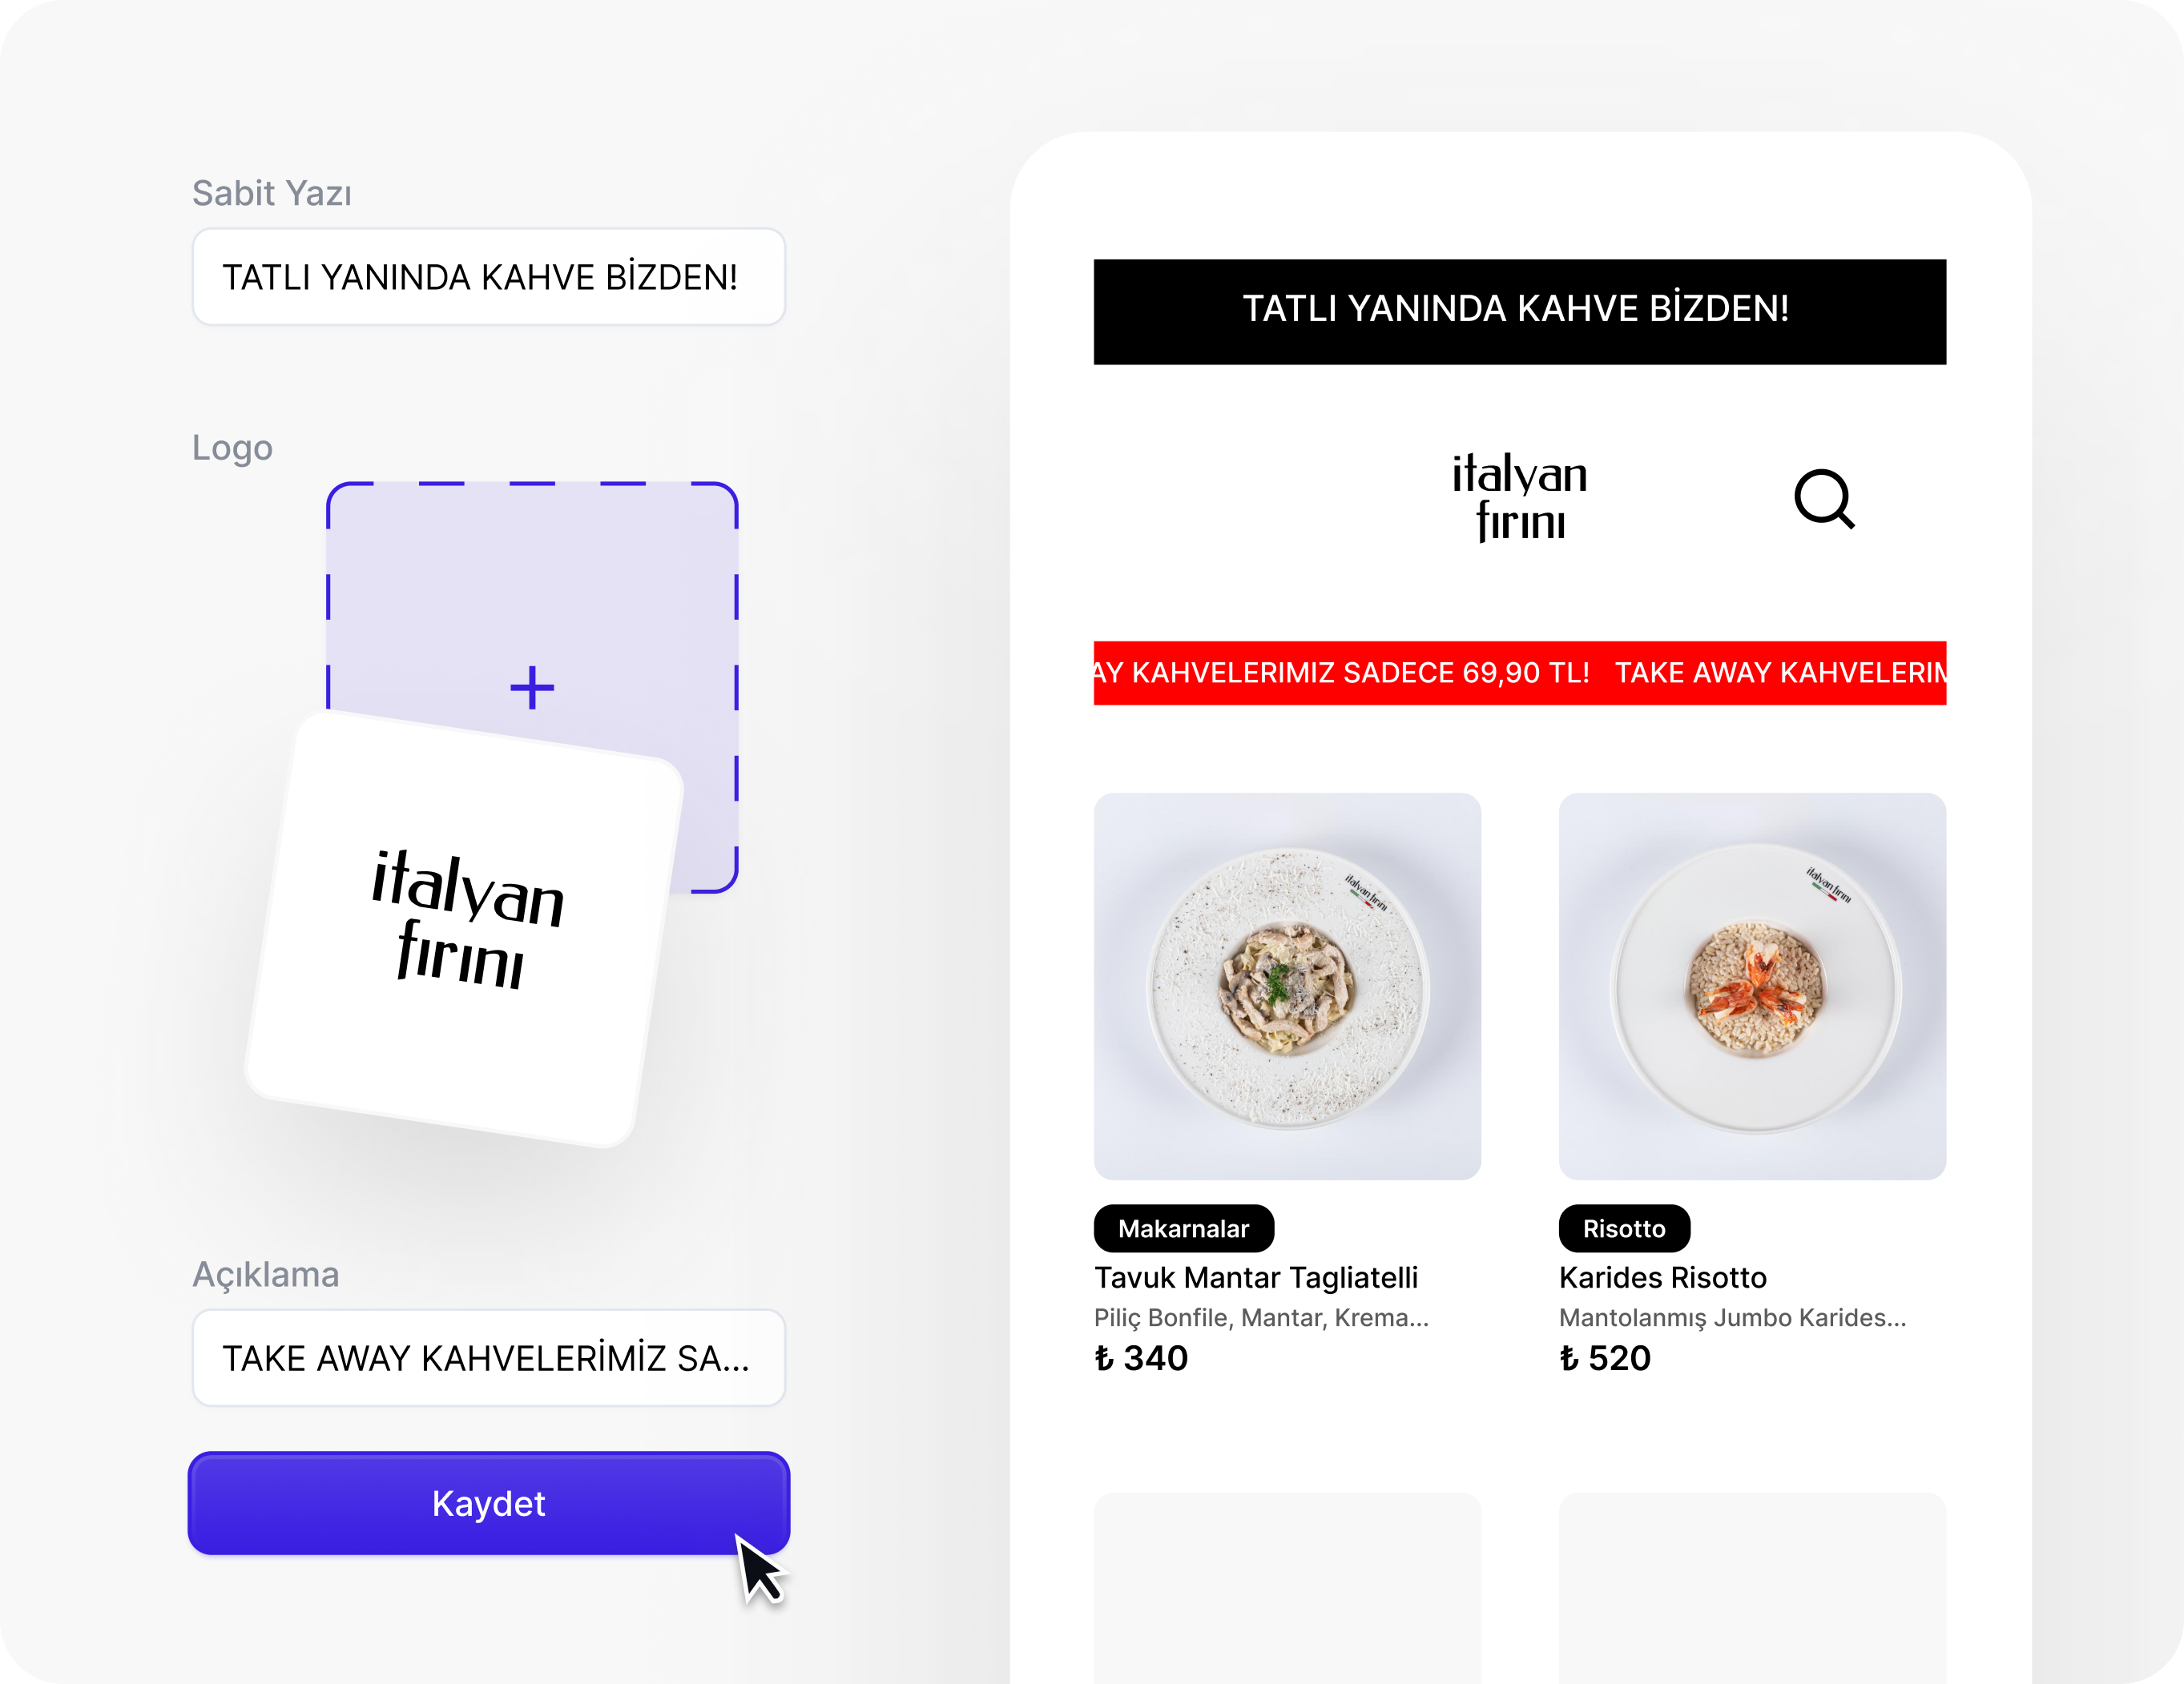
Task: Select the Risotto category tag
Action: pyautogui.click(x=1624, y=1228)
